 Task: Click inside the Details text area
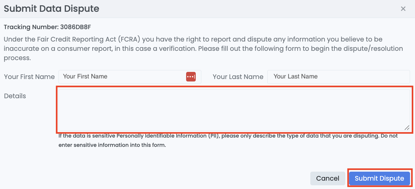coord(234,110)
